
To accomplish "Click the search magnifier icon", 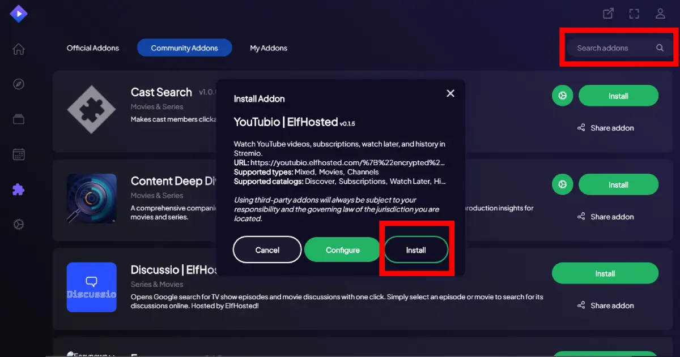I will pyautogui.click(x=660, y=48).
